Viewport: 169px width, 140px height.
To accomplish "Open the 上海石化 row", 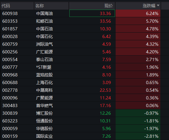I will tap(44, 82).
